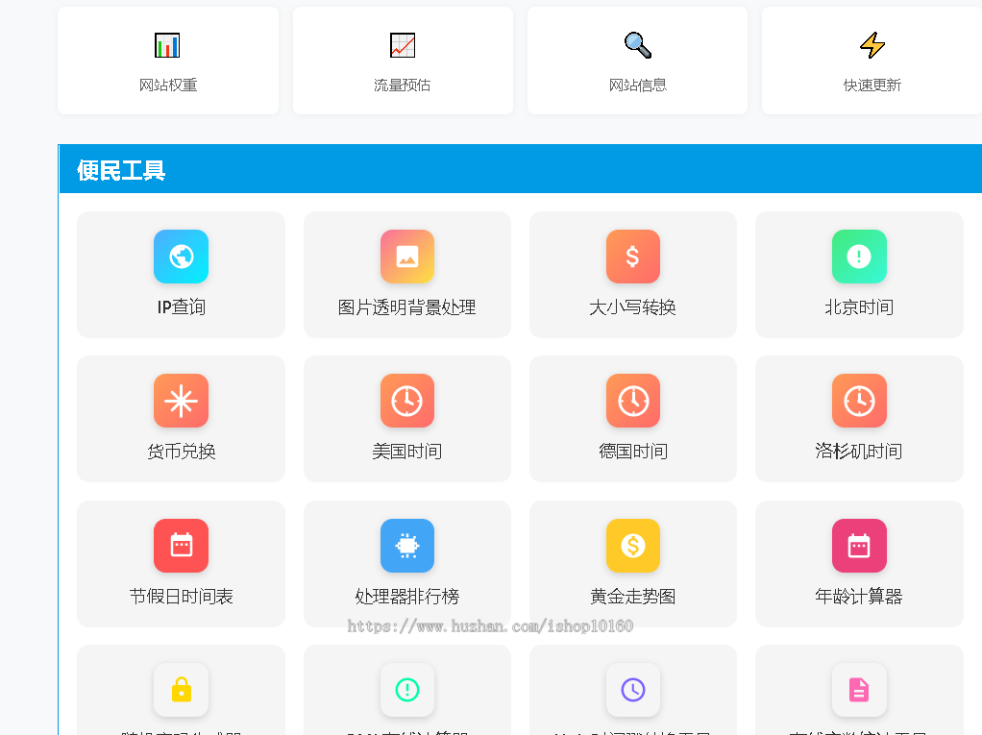Viewport: 982px width, 735px height.
Task: Click the yellow padlock icon
Action: tap(181, 690)
